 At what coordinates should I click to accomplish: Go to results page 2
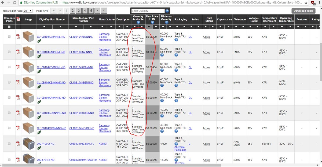(x=72, y=11)
